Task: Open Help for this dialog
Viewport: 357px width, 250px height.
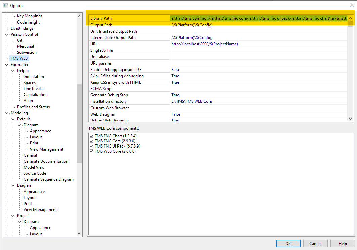Action: [x=343, y=244]
